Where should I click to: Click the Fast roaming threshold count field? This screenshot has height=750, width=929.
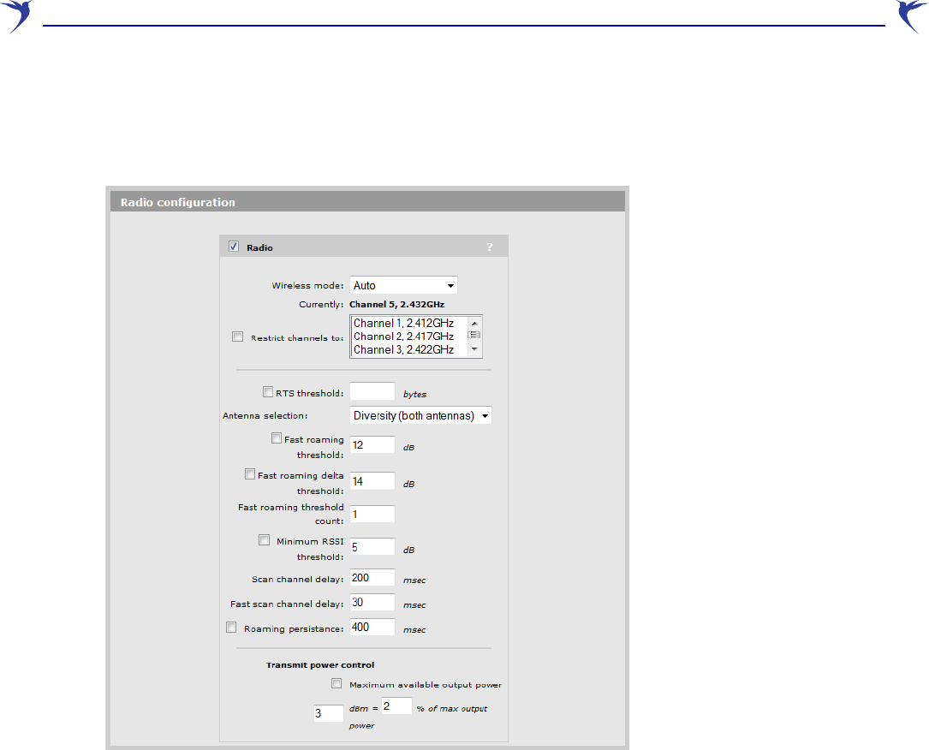pos(372,515)
